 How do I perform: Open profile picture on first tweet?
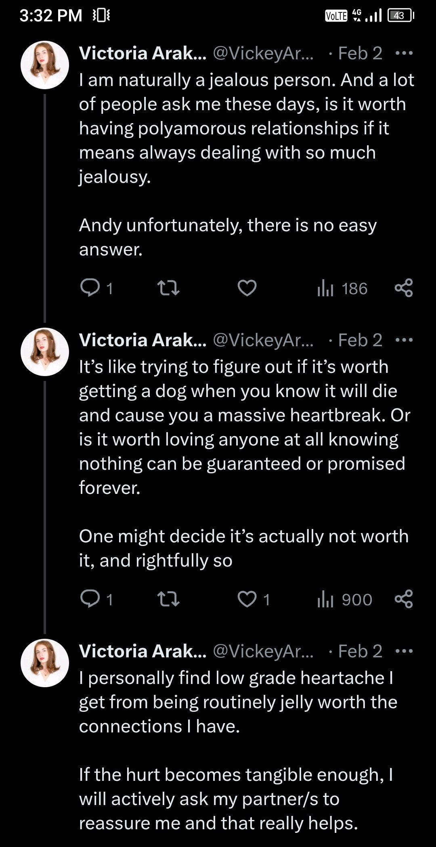click(x=45, y=65)
